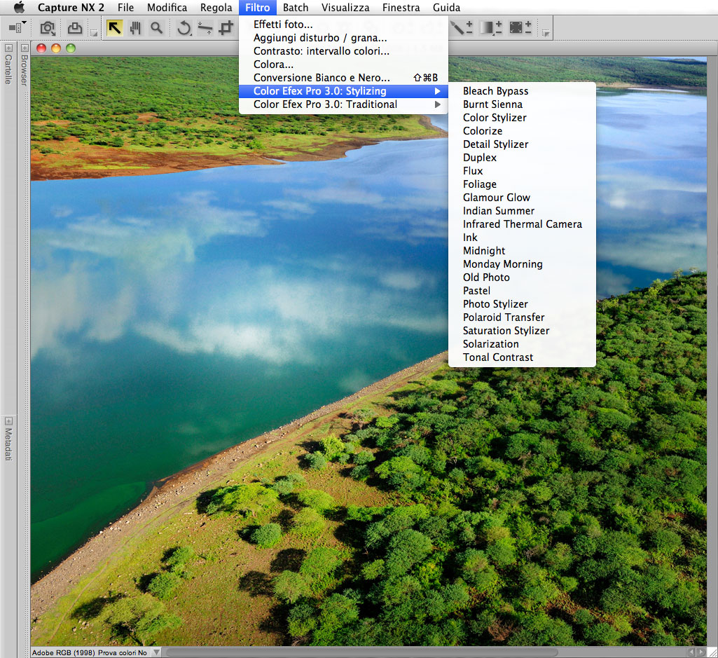The width and height of the screenshot is (718, 658).
Task: Select Old Photo filter
Action: [522, 277]
